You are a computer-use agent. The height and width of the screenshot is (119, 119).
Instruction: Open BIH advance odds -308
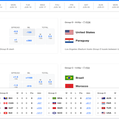39,98
